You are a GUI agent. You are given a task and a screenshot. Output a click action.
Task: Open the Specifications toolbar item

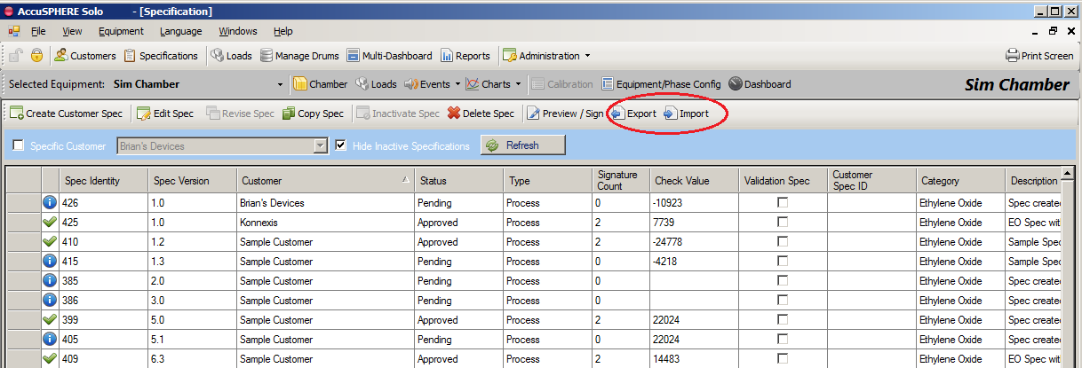(x=131, y=56)
